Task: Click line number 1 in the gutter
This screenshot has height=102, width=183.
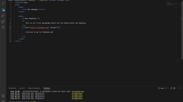Action: coord(11,3)
